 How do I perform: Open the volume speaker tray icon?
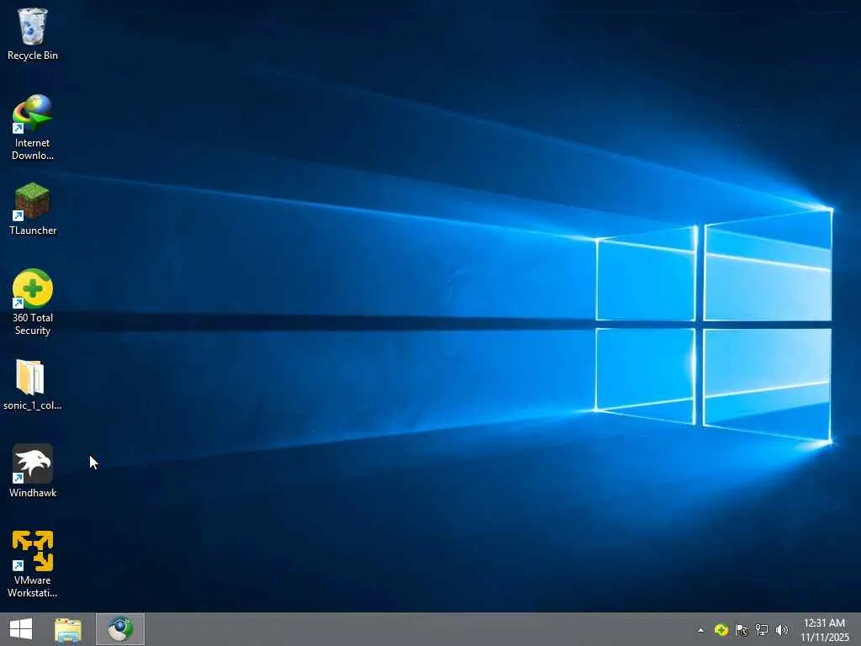(782, 630)
